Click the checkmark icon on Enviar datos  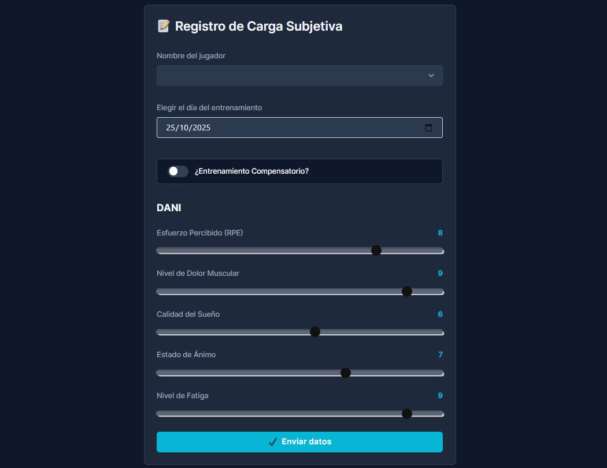click(272, 441)
